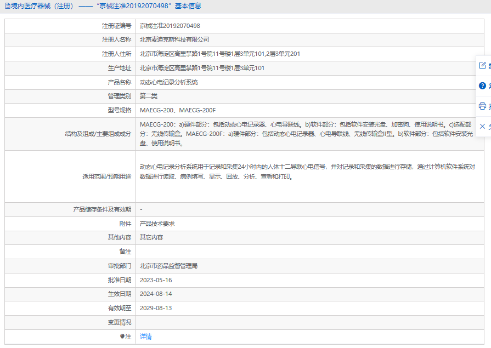
Task: Click effective date 2024-08-14
Action: tap(156, 294)
